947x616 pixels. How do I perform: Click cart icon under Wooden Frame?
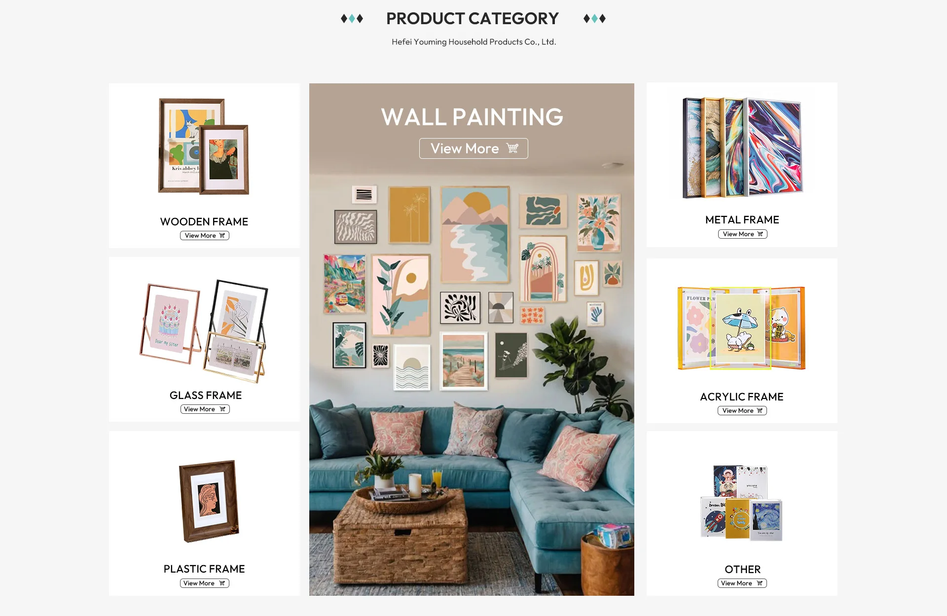pyautogui.click(x=222, y=236)
